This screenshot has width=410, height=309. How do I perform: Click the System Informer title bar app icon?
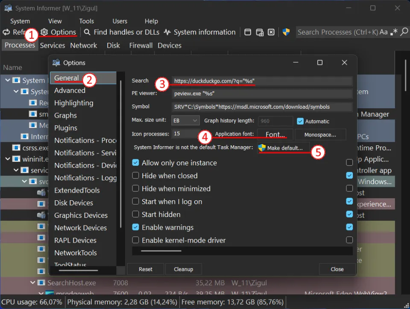[8, 8]
